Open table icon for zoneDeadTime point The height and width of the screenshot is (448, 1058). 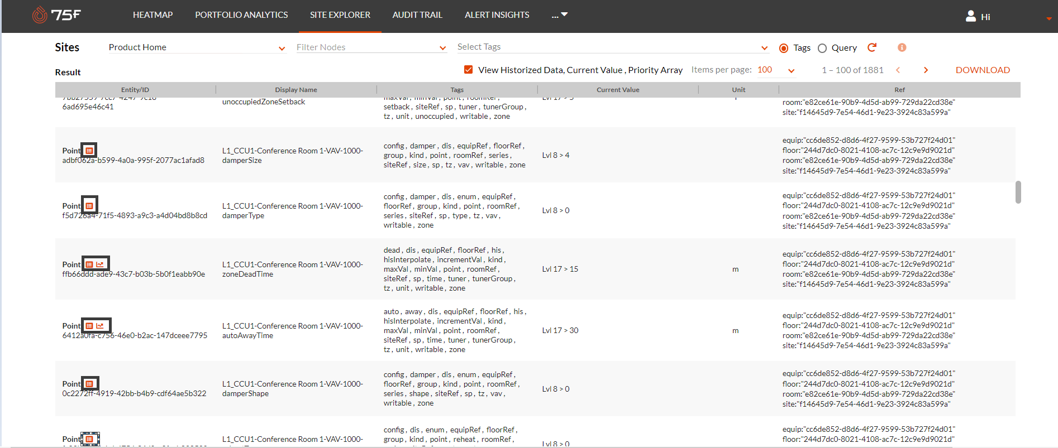tap(89, 264)
